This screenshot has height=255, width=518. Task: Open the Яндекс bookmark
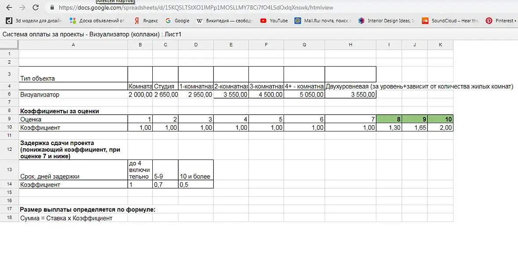[146, 21]
